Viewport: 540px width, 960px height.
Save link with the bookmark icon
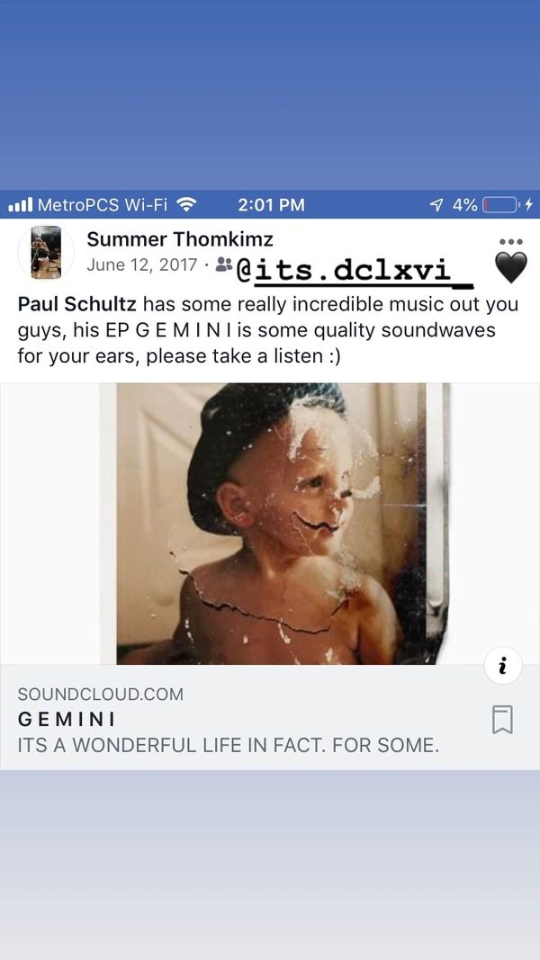point(502,720)
